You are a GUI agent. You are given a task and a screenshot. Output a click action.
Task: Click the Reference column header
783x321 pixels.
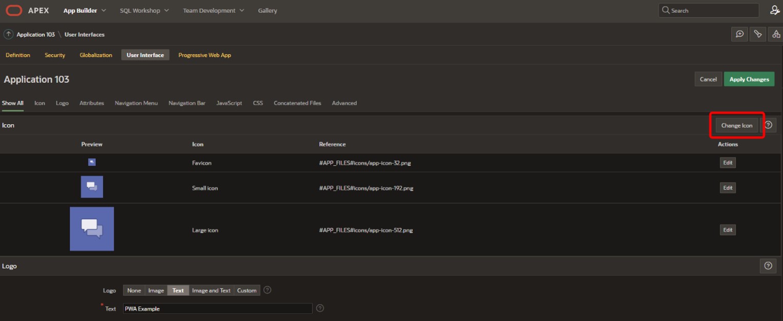click(x=332, y=144)
